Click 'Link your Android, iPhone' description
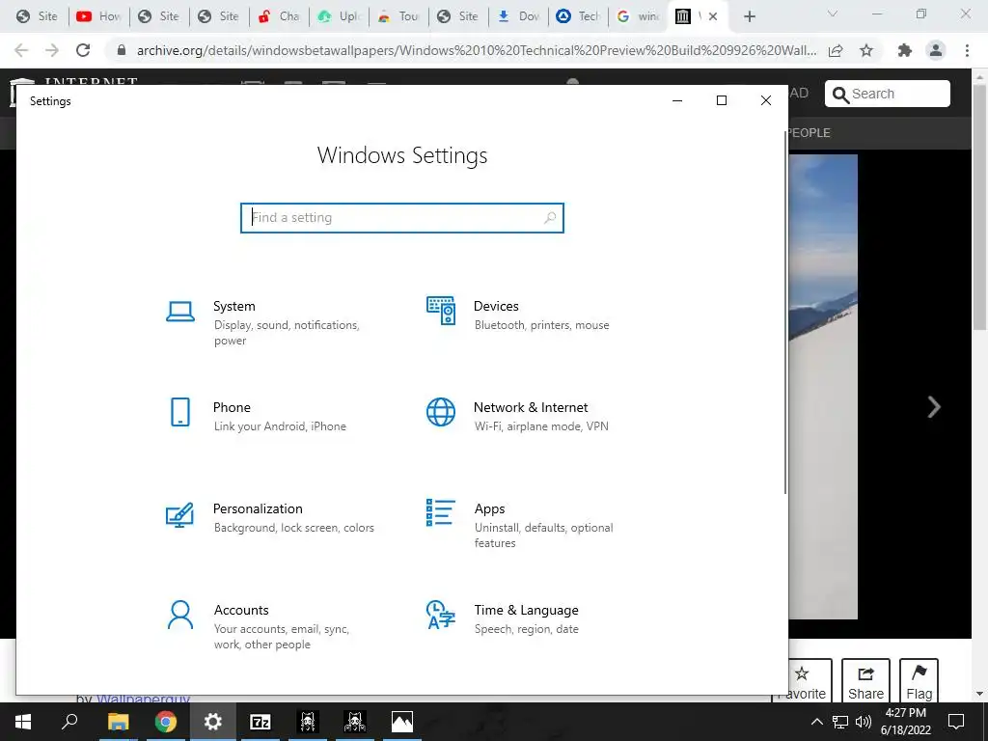 coord(280,426)
